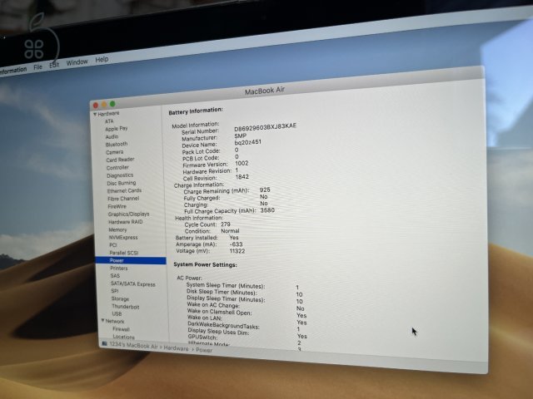Open the Window menu
Viewport: 533px width, 399px height.
point(77,62)
